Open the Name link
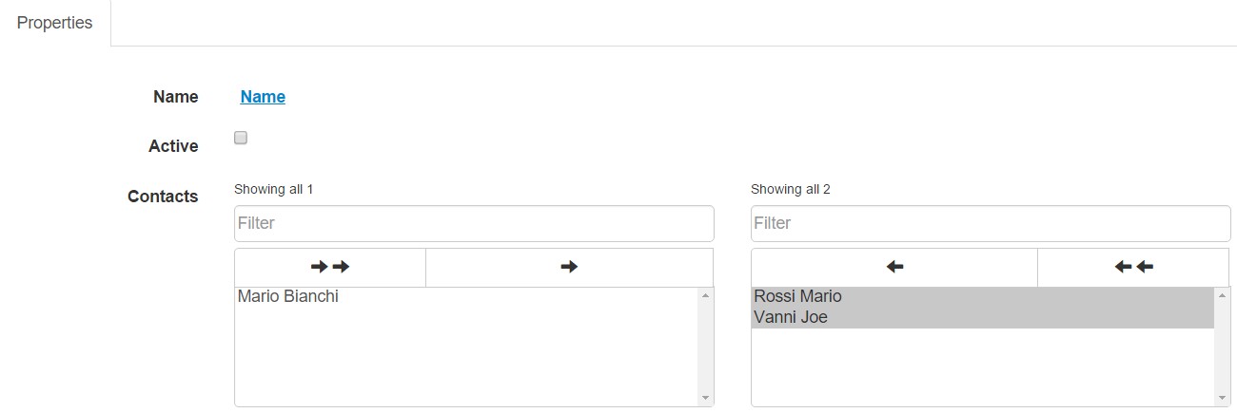Screen dimensions: 1237x413 (x=263, y=97)
